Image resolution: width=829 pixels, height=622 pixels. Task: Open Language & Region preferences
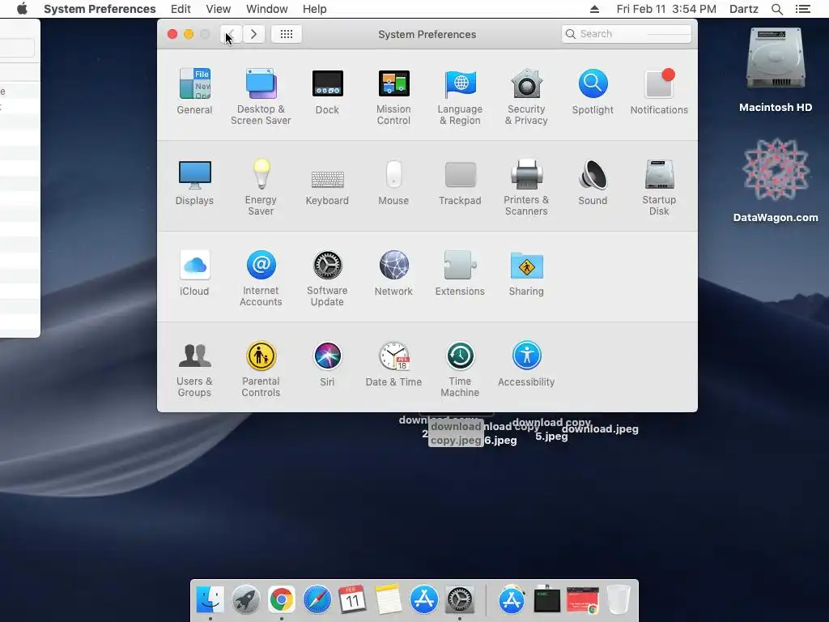(460, 96)
